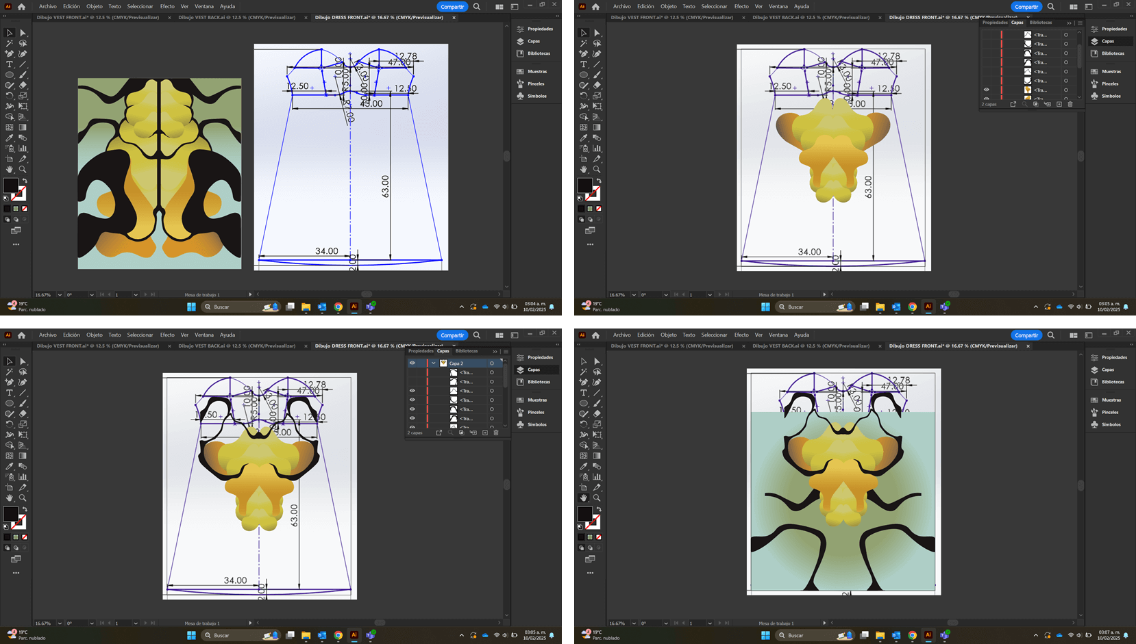Create new layer in top-right Capas panel
The image size is (1136, 644).
[1059, 104]
